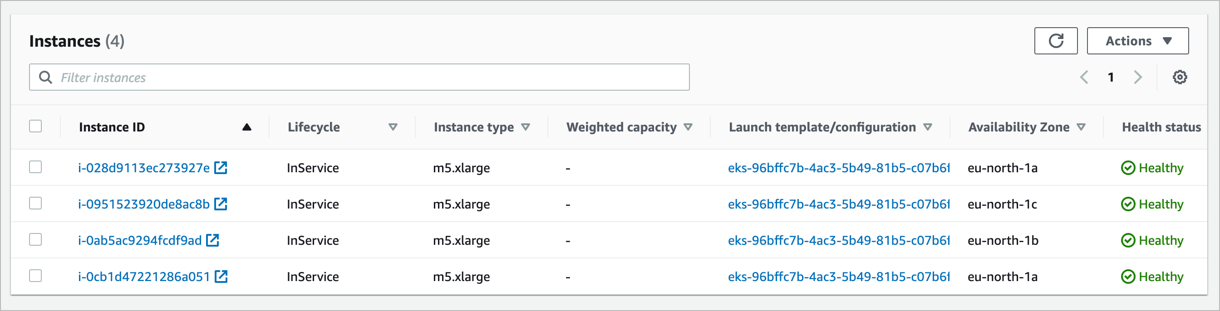Click the Availability Zone header label
1220x311 pixels.
click(x=1019, y=127)
